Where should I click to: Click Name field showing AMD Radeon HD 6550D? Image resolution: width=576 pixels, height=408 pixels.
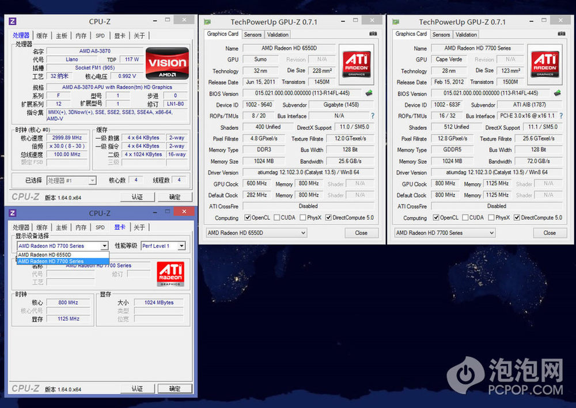(x=289, y=48)
